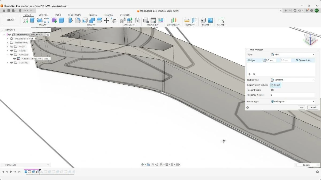Viewport: 321px width, 180px height.
Task: Open the MODIFY menu label
Action: (x=92, y=25)
